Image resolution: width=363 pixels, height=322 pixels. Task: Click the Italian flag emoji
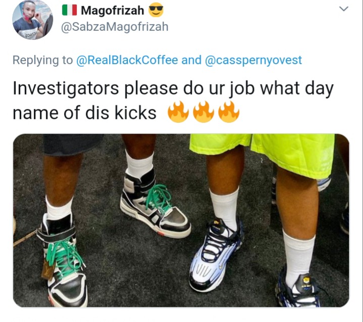tap(70, 10)
